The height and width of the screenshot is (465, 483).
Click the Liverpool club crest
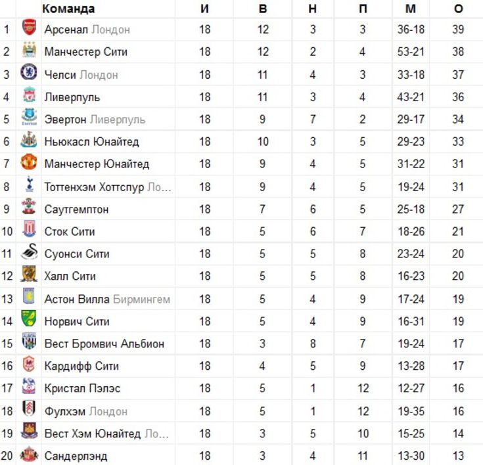29,95
